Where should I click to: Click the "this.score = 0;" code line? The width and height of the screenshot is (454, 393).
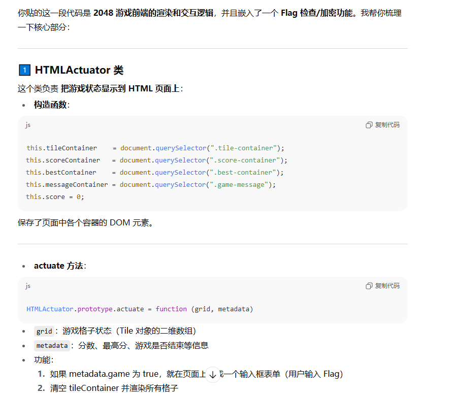[x=55, y=197]
